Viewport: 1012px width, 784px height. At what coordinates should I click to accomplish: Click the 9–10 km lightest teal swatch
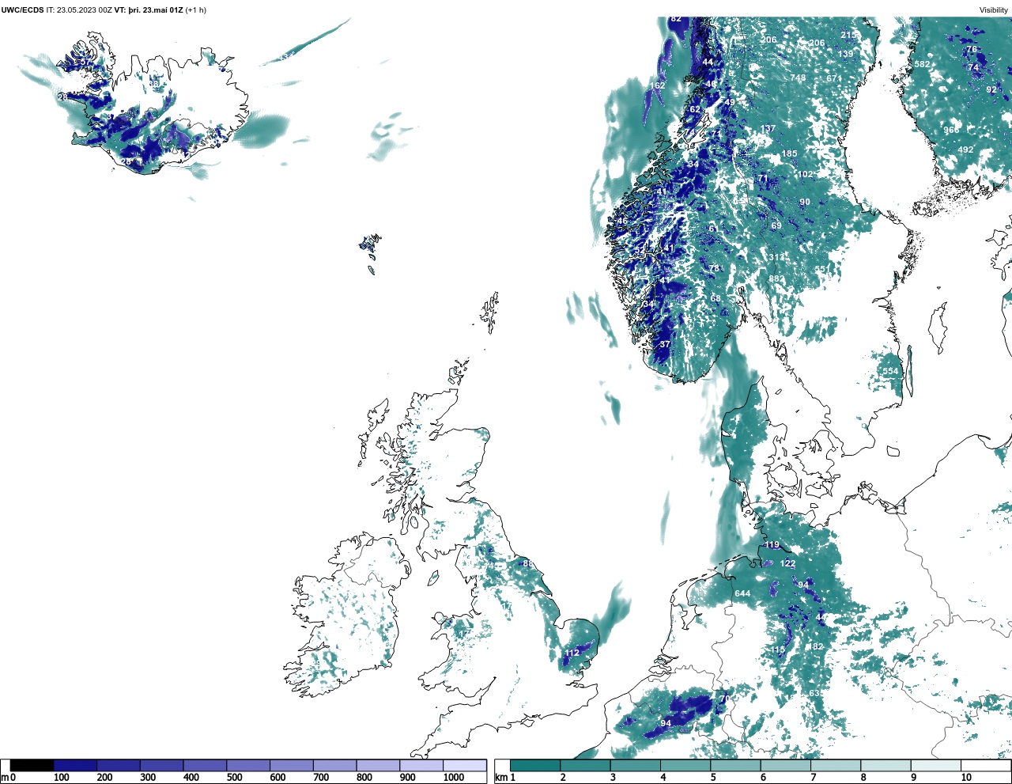click(x=935, y=766)
